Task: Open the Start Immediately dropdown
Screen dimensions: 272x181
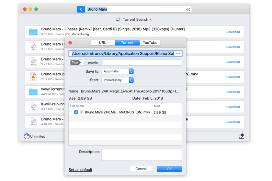Action: coord(117,80)
